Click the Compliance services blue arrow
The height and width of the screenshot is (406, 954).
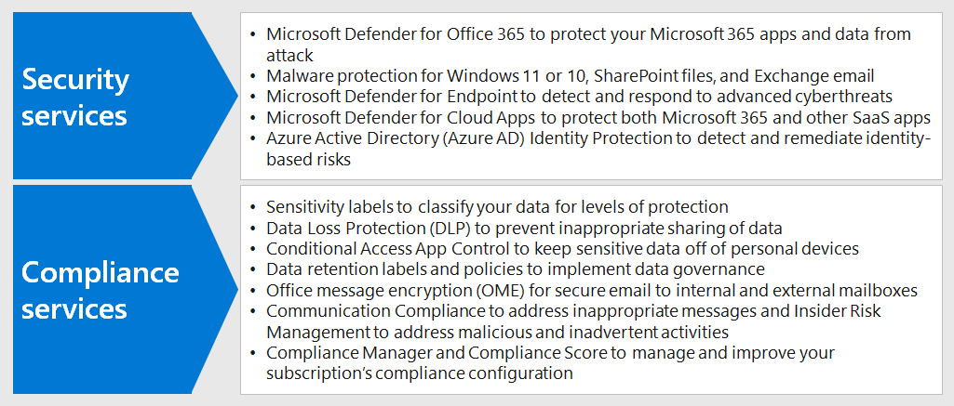coord(125,290)
